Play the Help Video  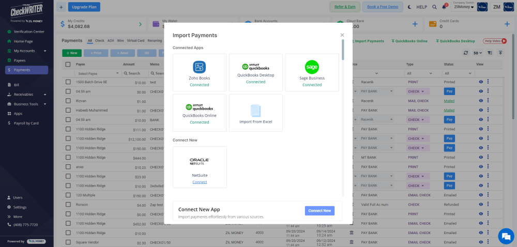click(x=495, y=41)
